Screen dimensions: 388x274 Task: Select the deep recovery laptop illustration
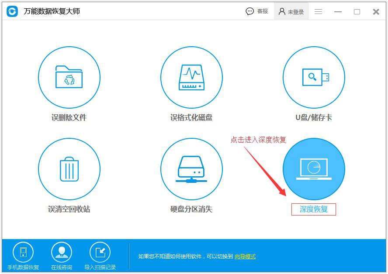(314, 169)
